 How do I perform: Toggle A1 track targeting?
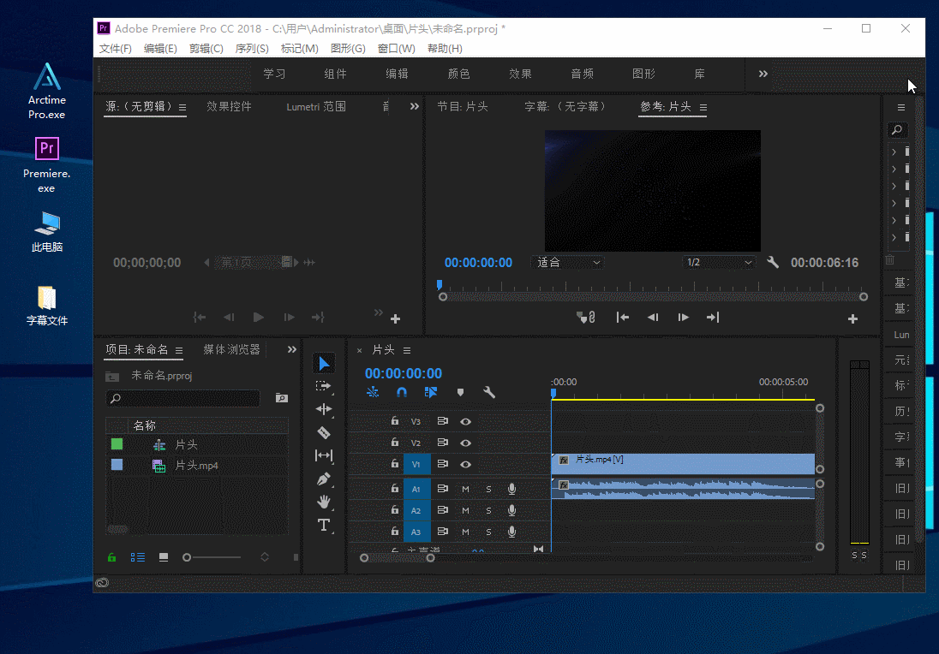[416, 489]
